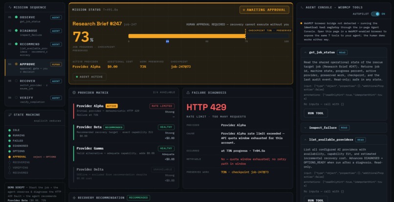Select the Provider Delta row
Screen dimensions: 394x202
(x=124, y=174)
